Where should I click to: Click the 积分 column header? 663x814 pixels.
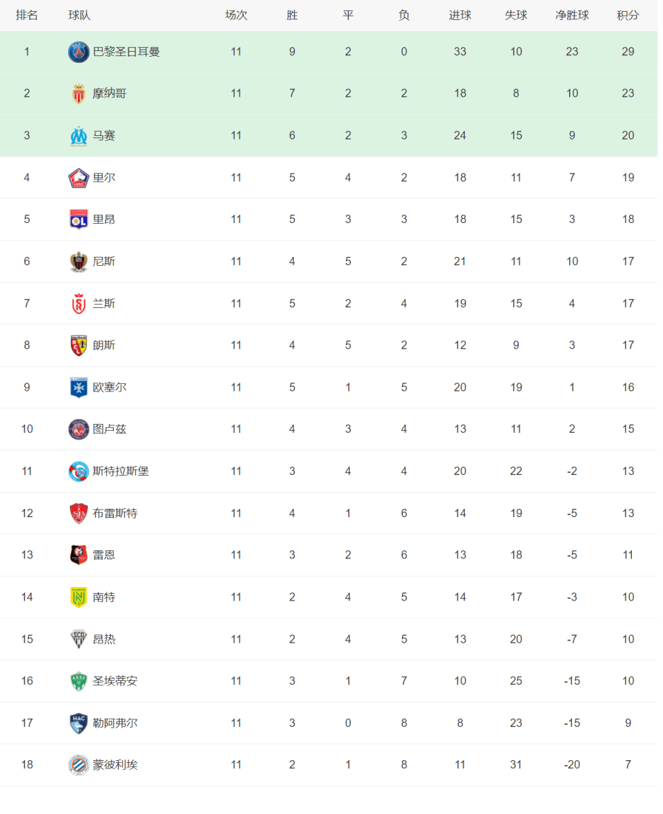pos(628,15)
